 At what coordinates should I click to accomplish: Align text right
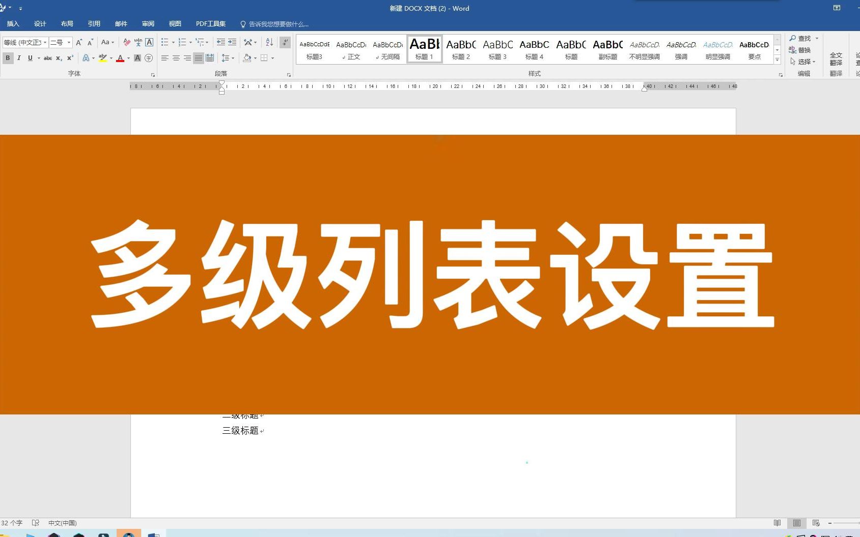click(x=187, y=58)
